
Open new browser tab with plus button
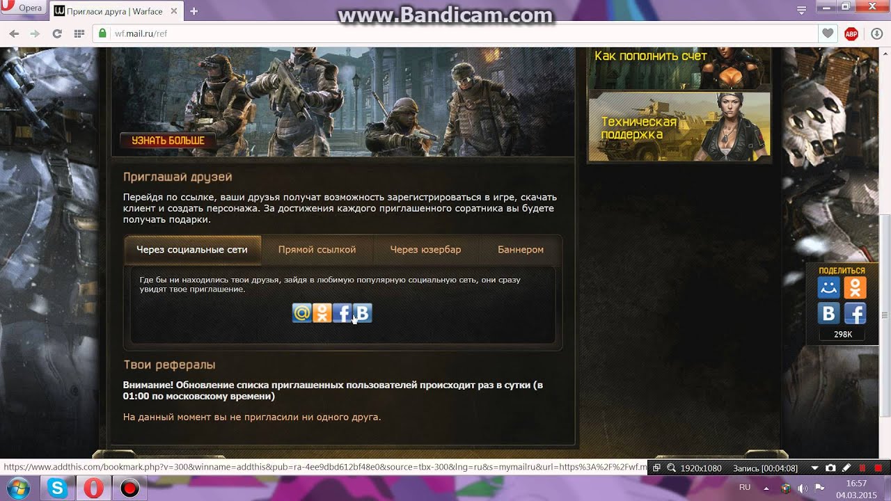click(x=194, y=11)
